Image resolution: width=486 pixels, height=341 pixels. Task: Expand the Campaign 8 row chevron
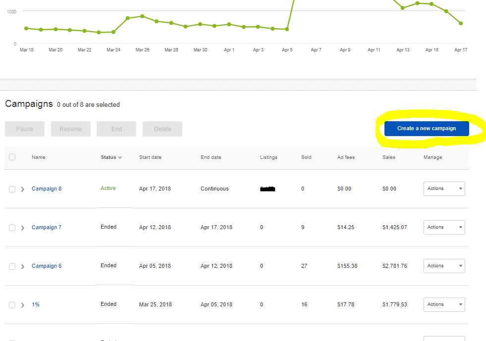click(x=23, y=189)
